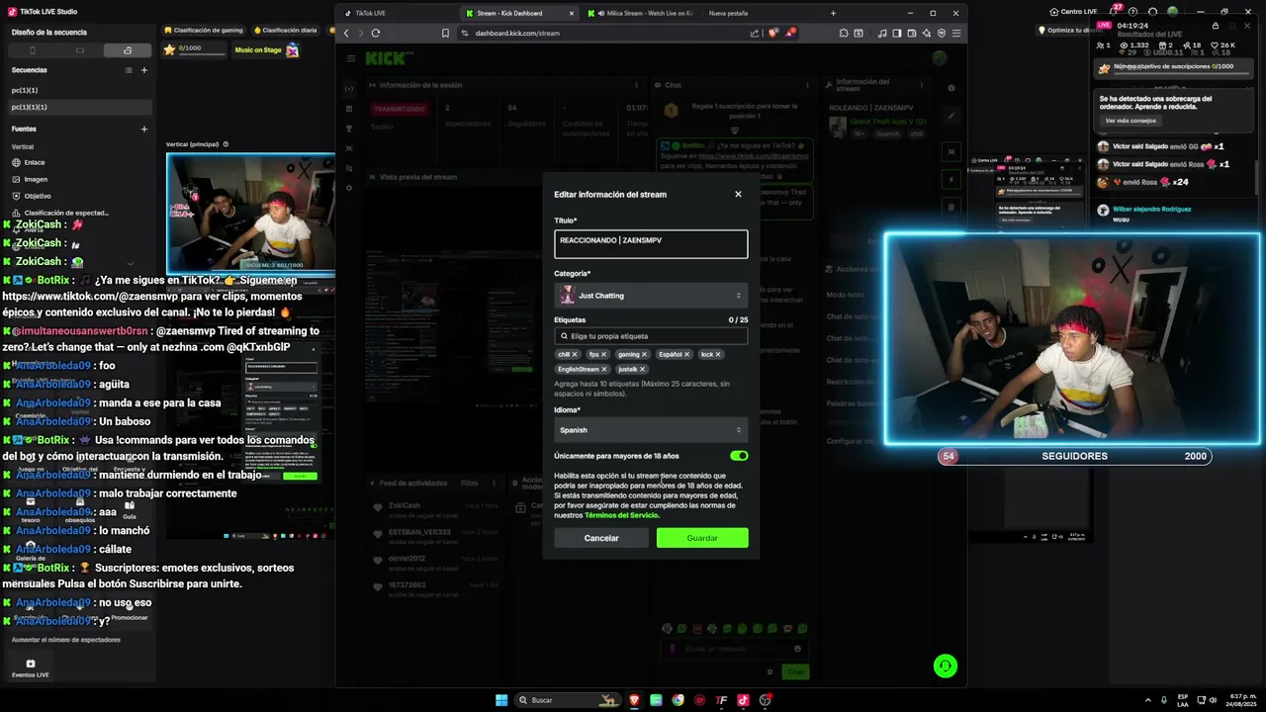Select scene pc(1)(1)
Viewport: 1266px width, 712px height.
click(x=79, y=90)
